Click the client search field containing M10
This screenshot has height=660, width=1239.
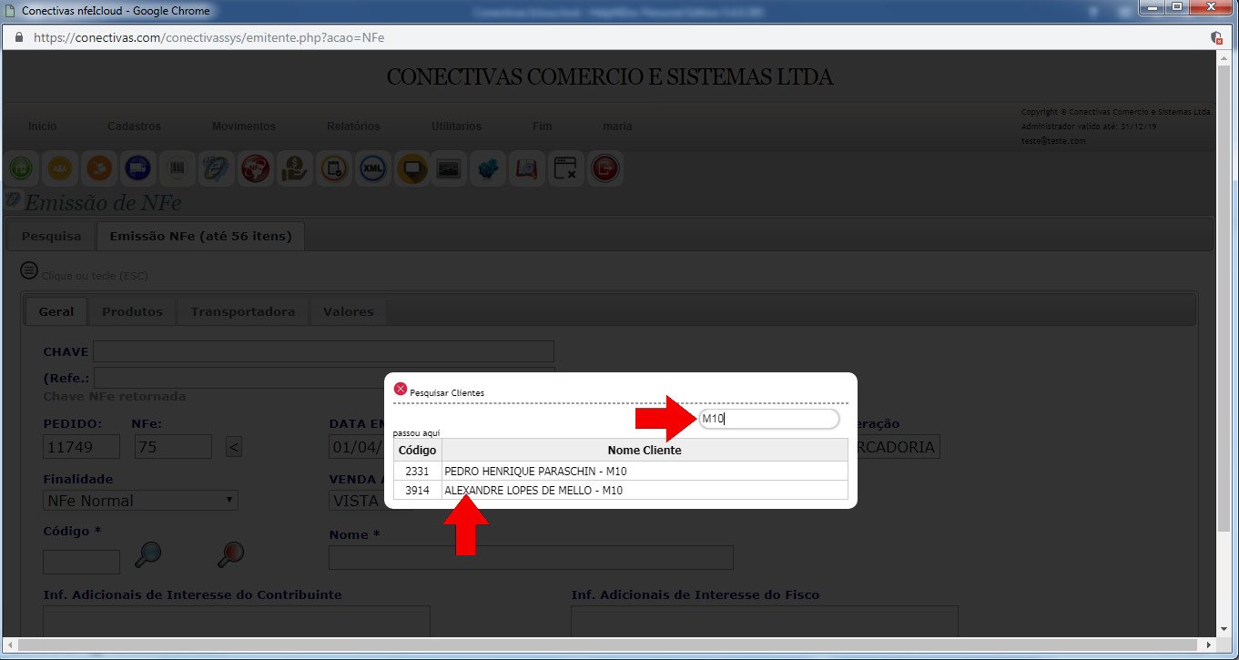click(x=767, y=419)
